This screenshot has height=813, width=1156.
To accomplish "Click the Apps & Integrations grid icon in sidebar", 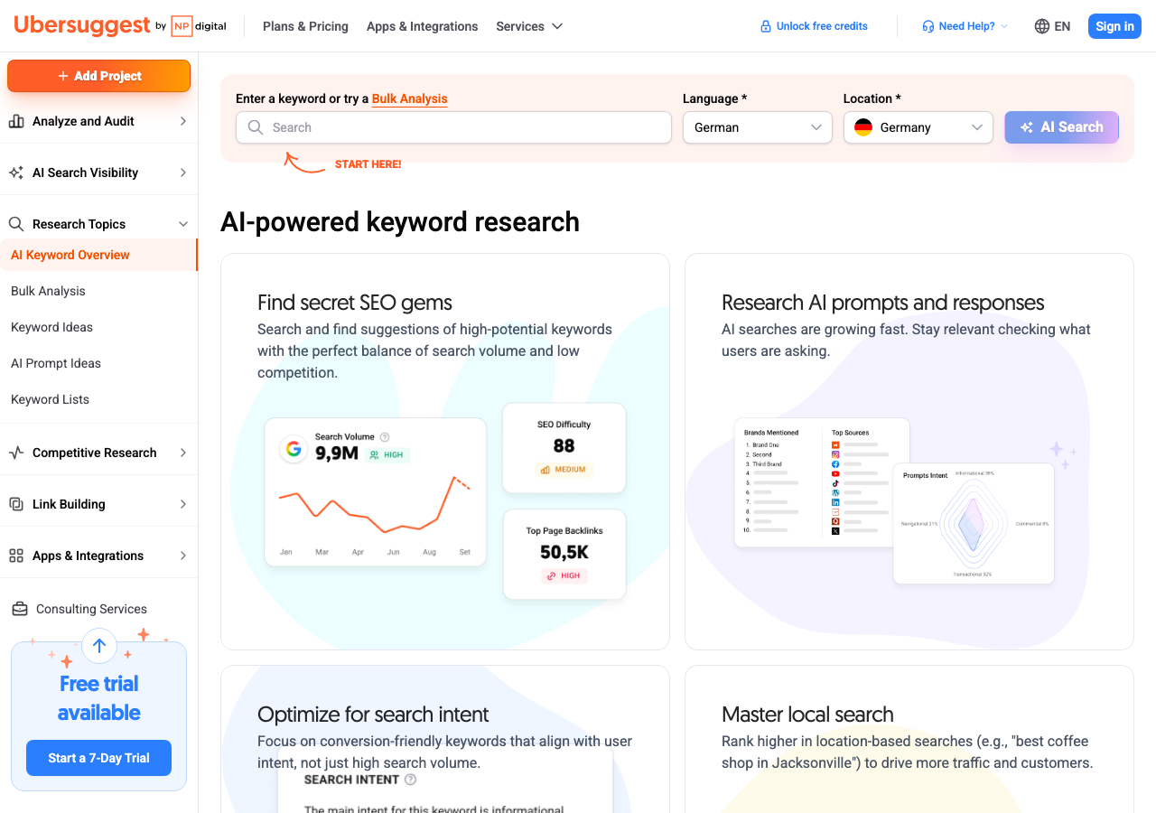I will (16, 556).
